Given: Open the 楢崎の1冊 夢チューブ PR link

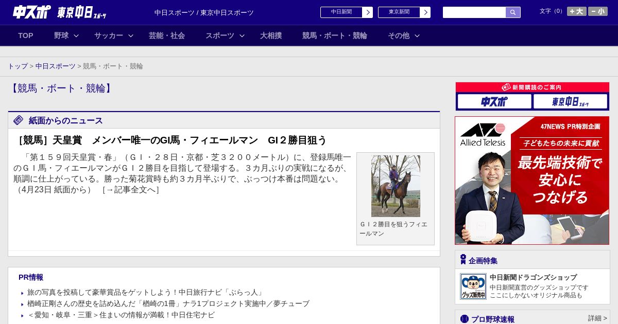Looking at the screenshot, I should click(168, 303).
